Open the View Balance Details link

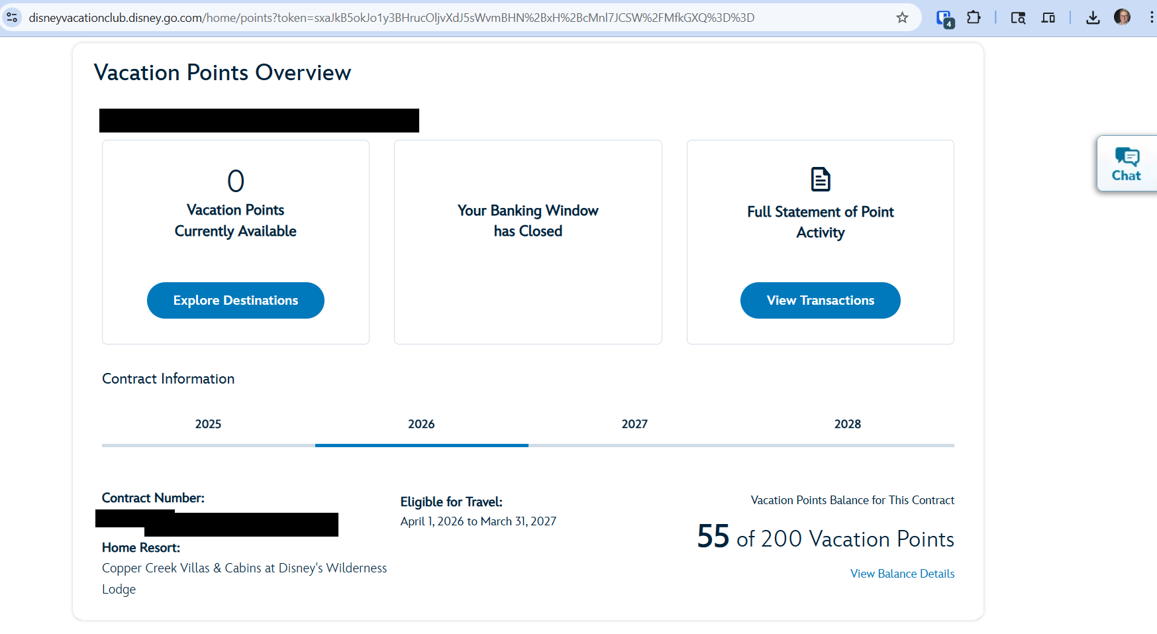pyautogui.click(x=902, y=574)
